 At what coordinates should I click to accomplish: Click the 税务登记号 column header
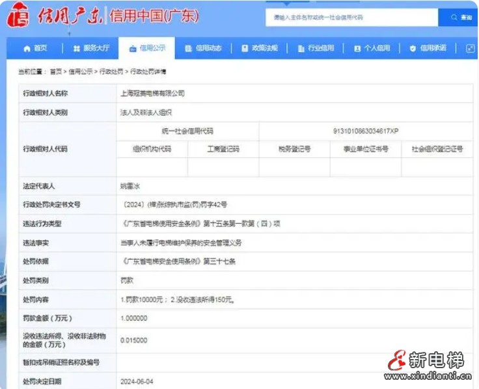pyautogui.click(x=294, y=149)
